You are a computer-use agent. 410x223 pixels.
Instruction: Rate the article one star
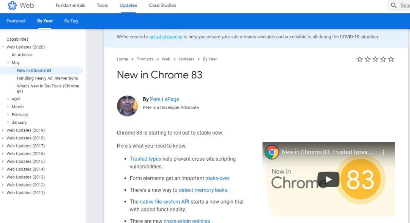[x=360, y=59]
